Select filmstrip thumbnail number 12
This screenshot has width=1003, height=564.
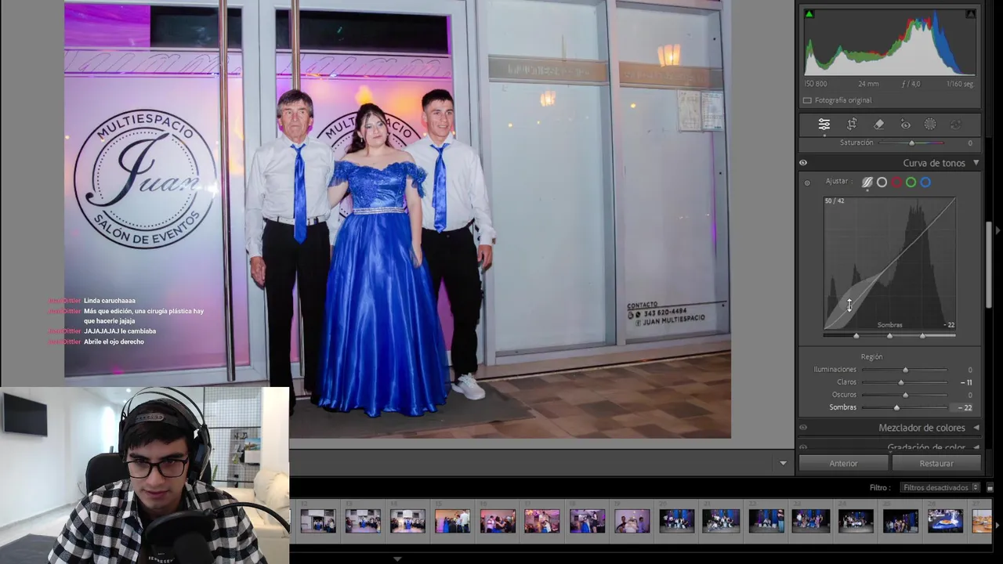tap(318, 521)
